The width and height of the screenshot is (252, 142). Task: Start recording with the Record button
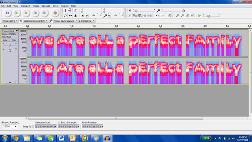(55, 13)
